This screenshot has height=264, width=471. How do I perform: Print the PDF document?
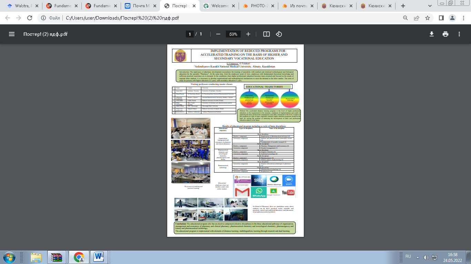[x=445, y=34]
